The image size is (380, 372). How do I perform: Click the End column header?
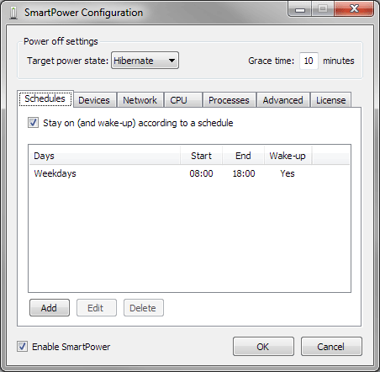pyautogui.click(x=243, y=156)
